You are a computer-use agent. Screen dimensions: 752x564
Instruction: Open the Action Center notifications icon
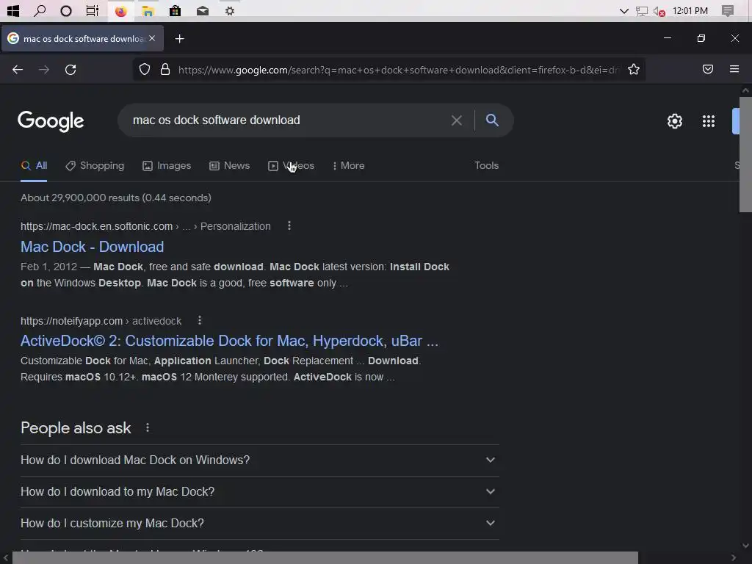click(728, 11)
